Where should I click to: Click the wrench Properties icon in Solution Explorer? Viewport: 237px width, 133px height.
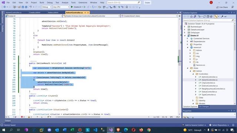coord(222,17)
